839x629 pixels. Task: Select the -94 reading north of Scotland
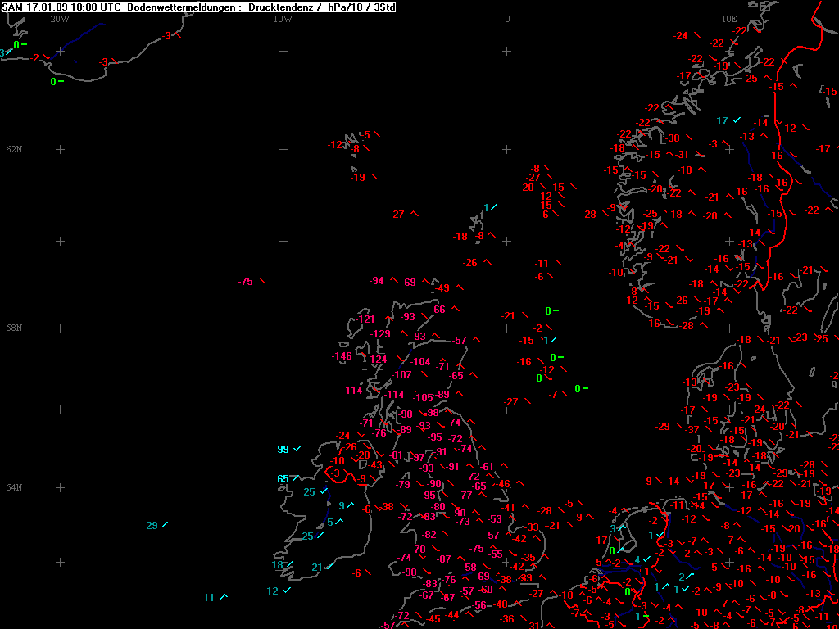pos(377,281)
